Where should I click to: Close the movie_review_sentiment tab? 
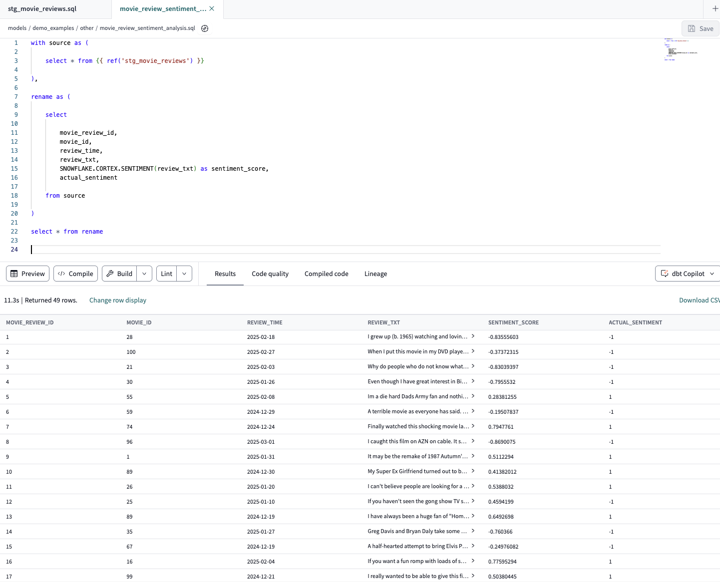point(212,8)
